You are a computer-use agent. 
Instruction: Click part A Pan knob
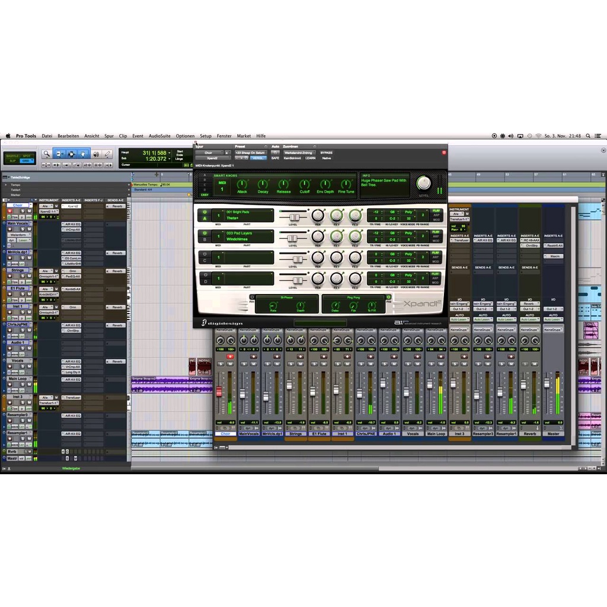[318, 215]
